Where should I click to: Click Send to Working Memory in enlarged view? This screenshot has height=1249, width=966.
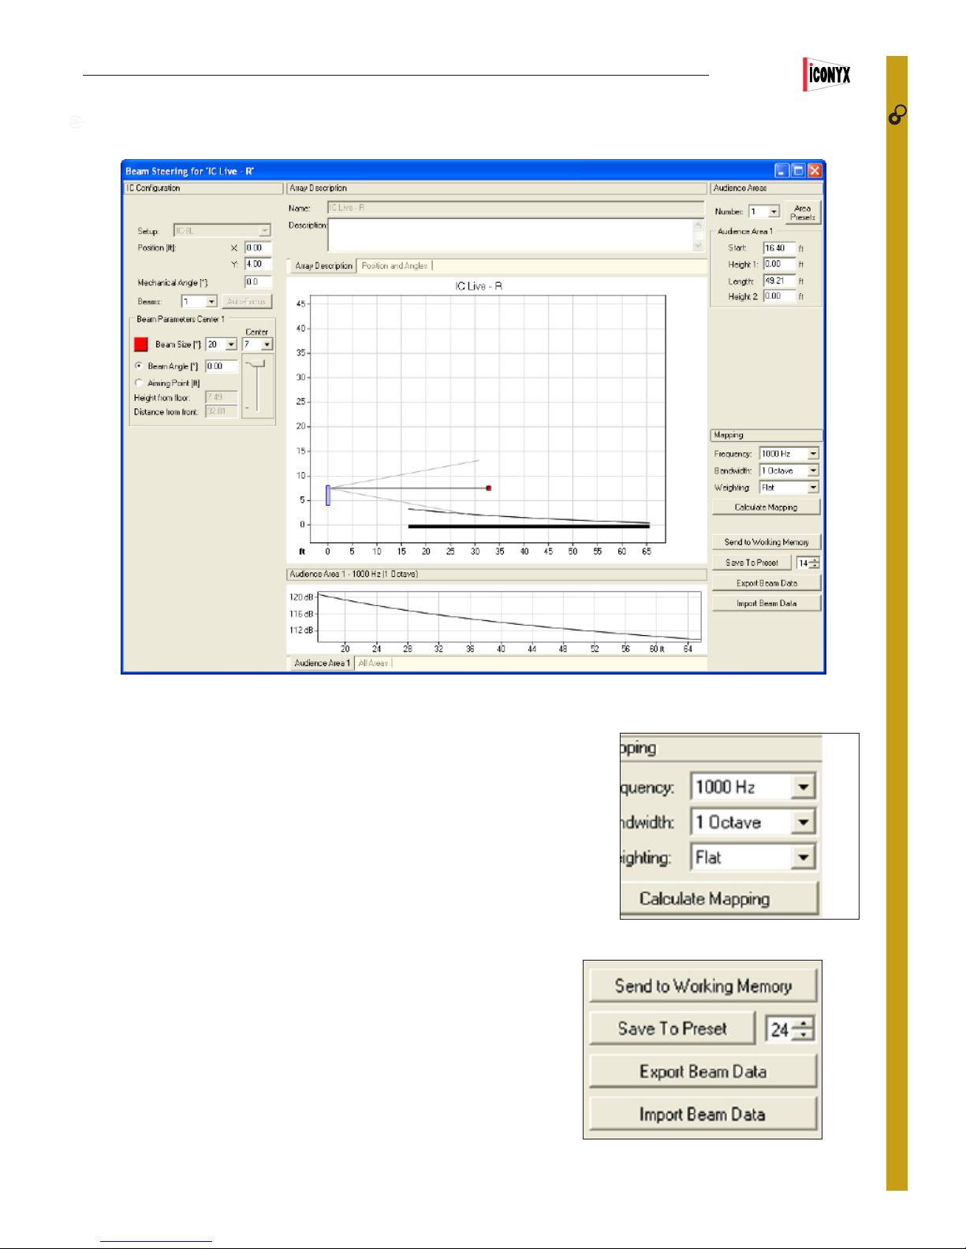coord(703,986)
